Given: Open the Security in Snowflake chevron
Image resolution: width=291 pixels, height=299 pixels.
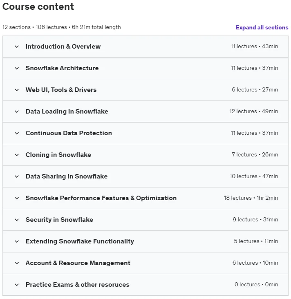Looking at the screenshot, I should (x=17, y=220).
